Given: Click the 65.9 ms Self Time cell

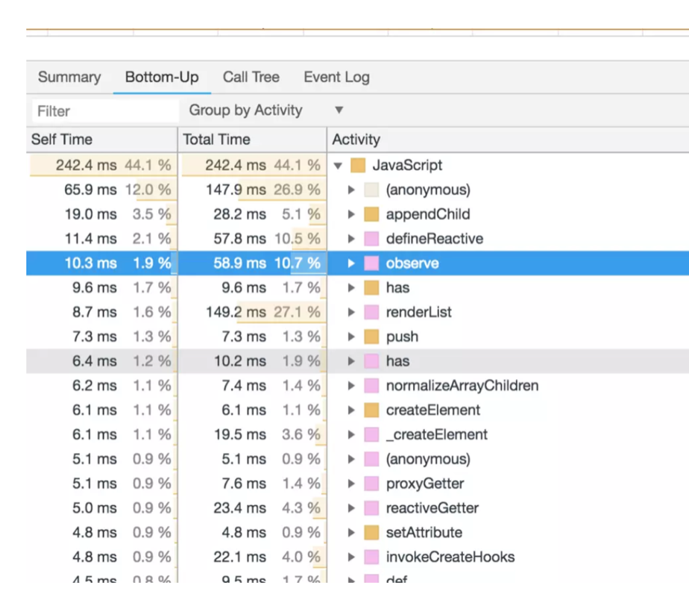Looking at the screenshot, I should coord(102,190).
